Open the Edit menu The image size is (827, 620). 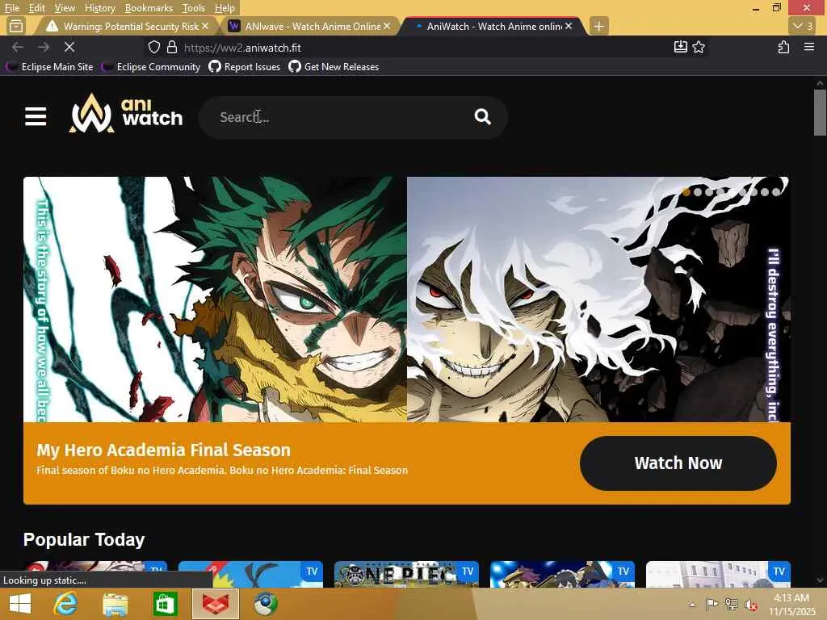tap(36, 8)
